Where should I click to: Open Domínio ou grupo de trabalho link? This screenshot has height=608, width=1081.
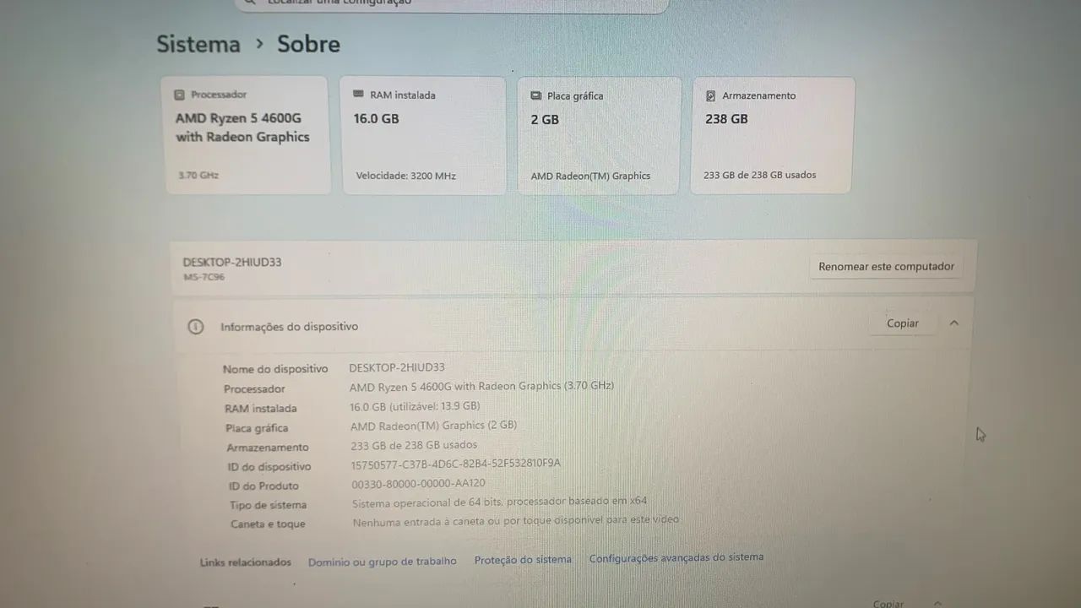point(382,561)
